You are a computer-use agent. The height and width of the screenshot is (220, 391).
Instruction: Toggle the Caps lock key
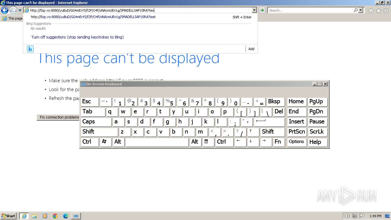coord(96,122)
